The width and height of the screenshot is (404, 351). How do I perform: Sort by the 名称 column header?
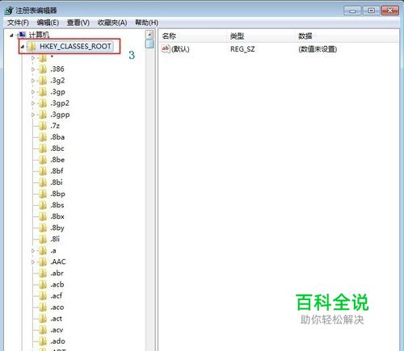192,36
